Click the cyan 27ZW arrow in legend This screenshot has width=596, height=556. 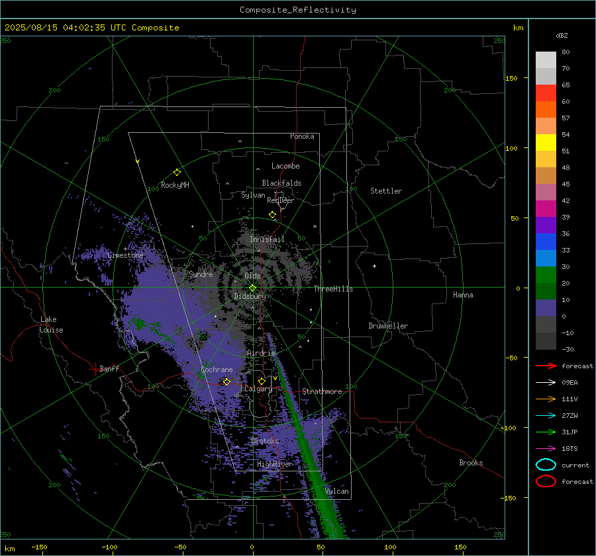click(546, 416)
